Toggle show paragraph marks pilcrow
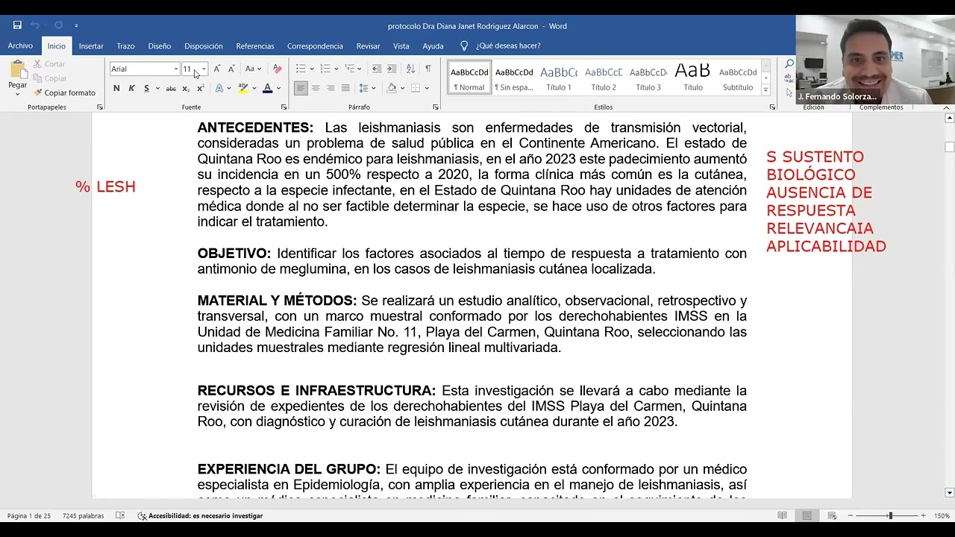 click(428, 69)
